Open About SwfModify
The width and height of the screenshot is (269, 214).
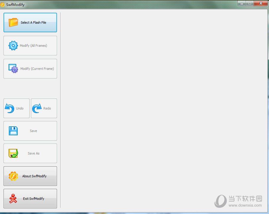point(30,176)
